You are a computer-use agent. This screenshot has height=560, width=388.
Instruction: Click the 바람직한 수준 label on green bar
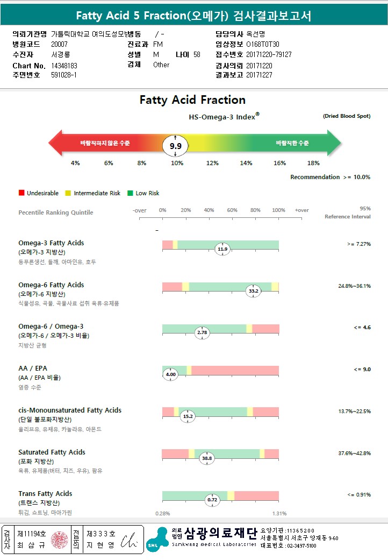292,143
